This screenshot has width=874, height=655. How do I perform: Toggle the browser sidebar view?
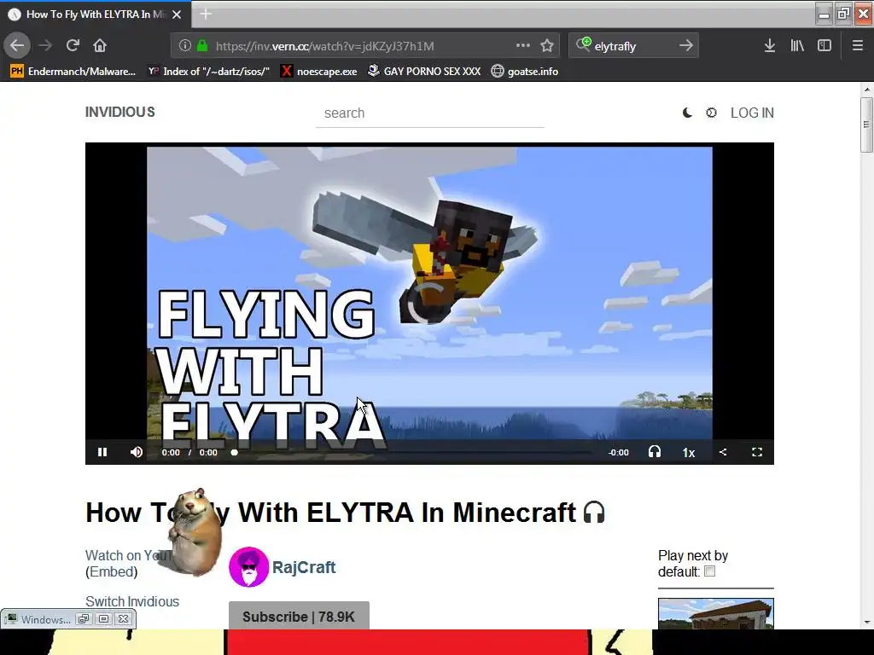(824, 46)
